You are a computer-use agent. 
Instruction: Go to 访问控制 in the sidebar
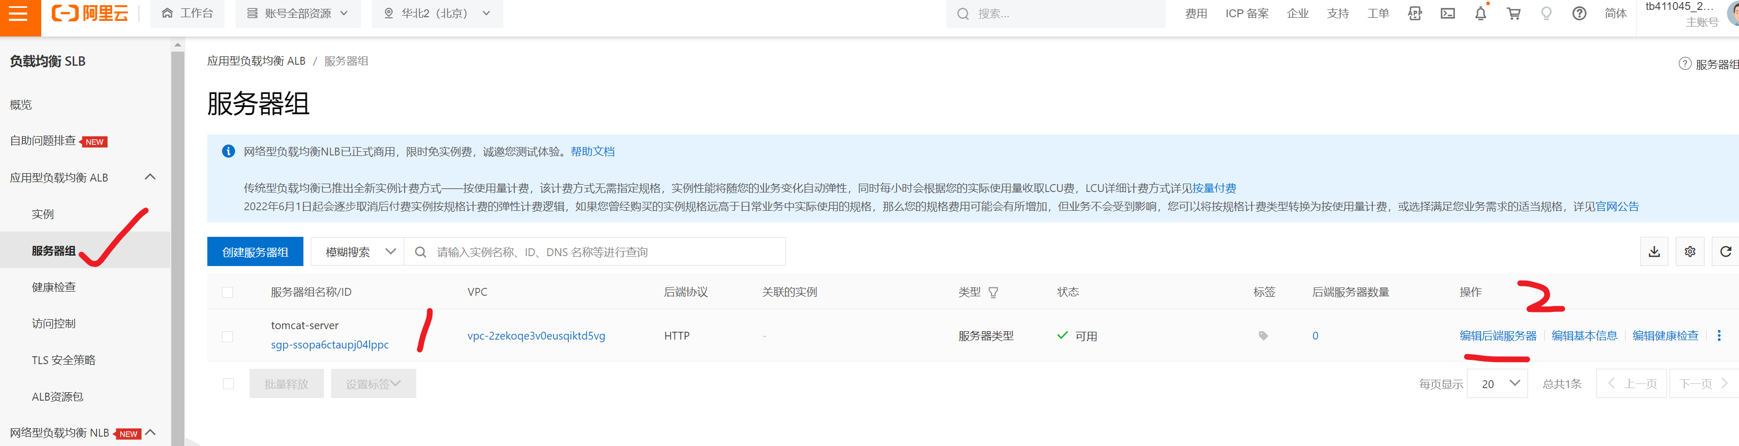coord(53,324)
